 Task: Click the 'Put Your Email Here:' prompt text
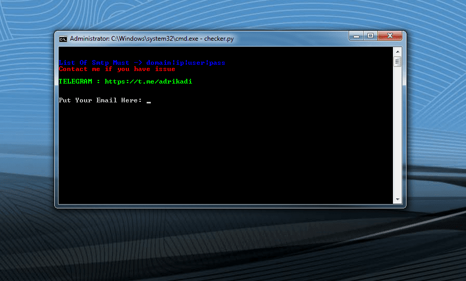[100, 100]
